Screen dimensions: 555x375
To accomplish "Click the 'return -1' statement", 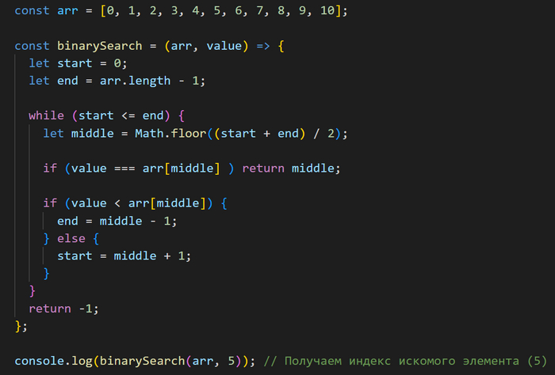I will coord(63,309).
